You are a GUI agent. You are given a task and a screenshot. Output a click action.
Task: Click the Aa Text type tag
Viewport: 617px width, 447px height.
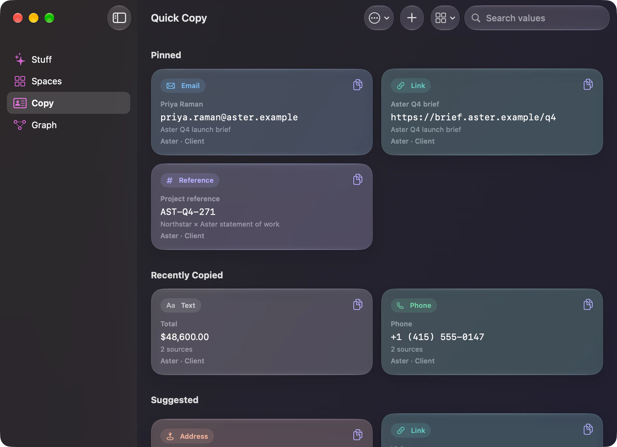pyautogui.click(x=181, y=305)
